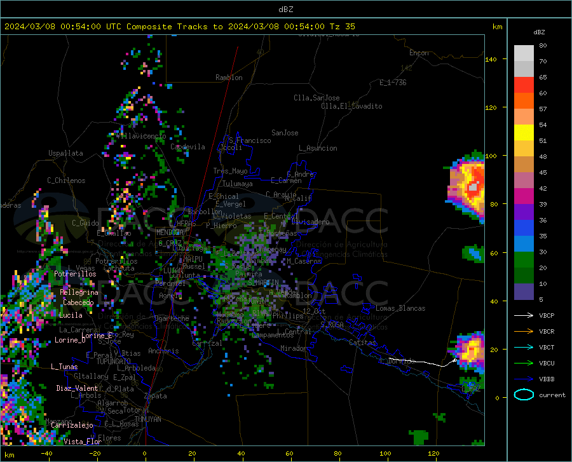Select the 65 dBZ red color swatch
This screenshot has width=572, height=462.
pos(524,85)
